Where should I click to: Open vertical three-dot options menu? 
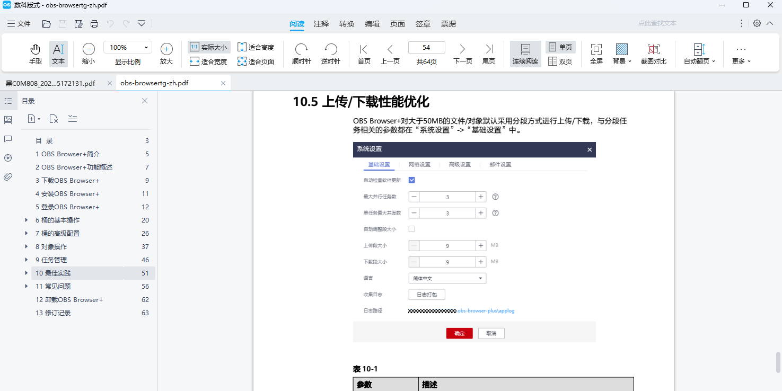click(x=742, y=23)
